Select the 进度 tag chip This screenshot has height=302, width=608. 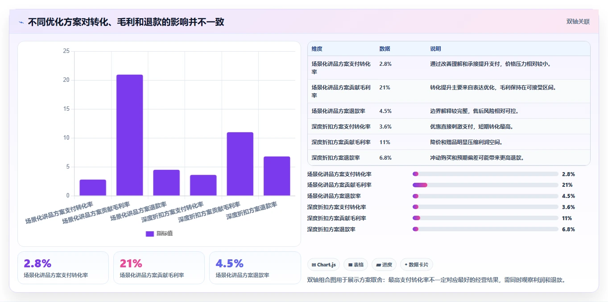384,265
